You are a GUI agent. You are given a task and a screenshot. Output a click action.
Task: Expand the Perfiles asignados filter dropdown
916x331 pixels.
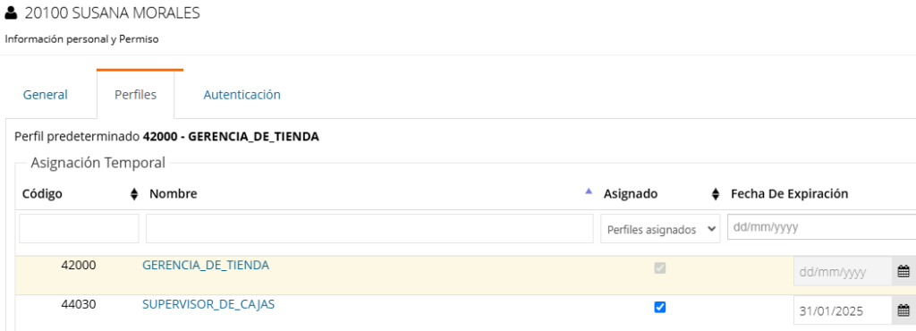point(660,229)
